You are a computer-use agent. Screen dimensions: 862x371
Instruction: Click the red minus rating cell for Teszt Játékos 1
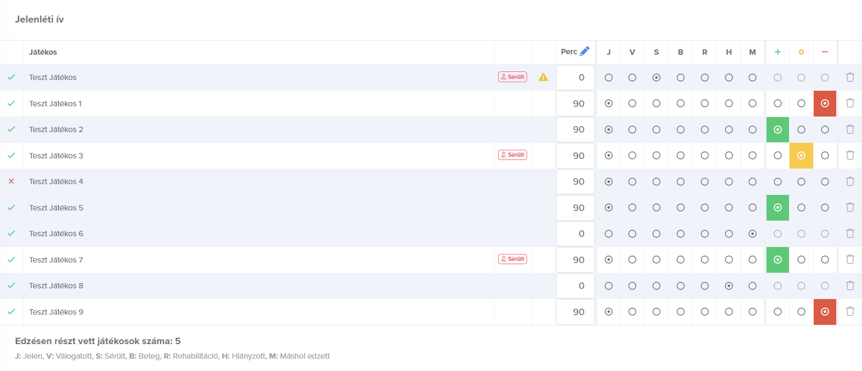[x=825, y=103]
